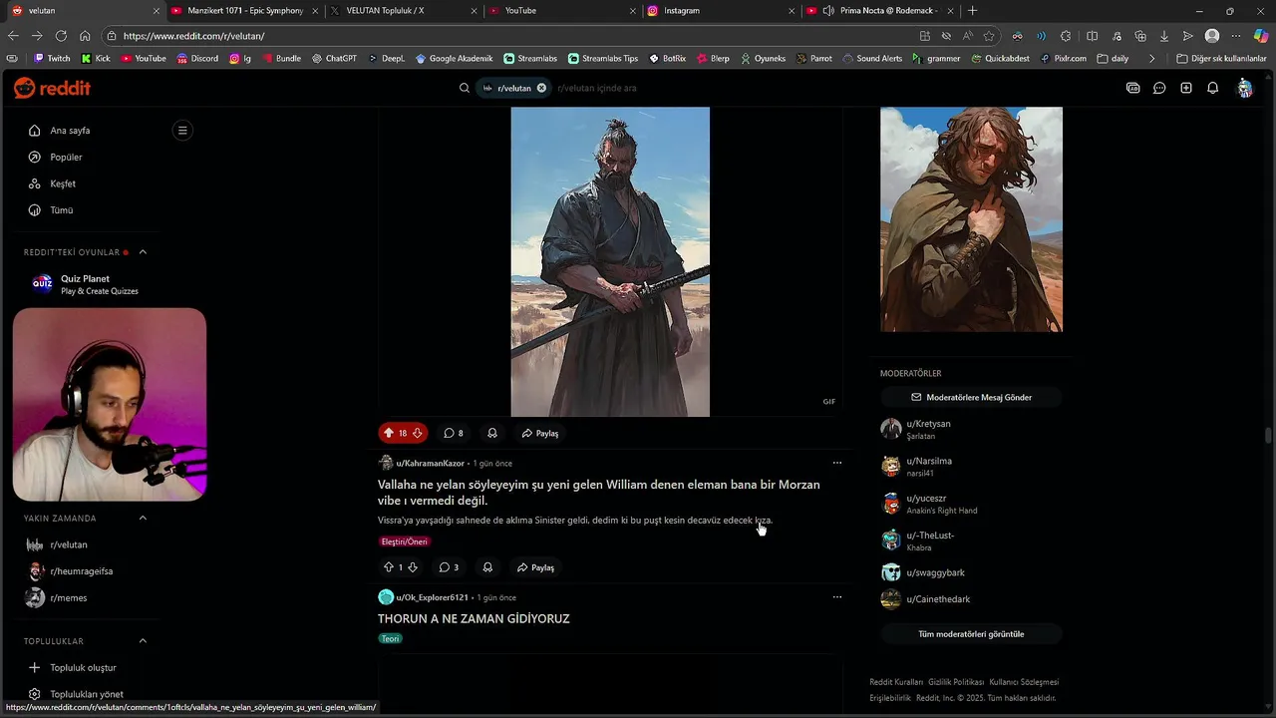
Task: Open the cloaked man artwork in the sidebar
Action: [971, 219]
